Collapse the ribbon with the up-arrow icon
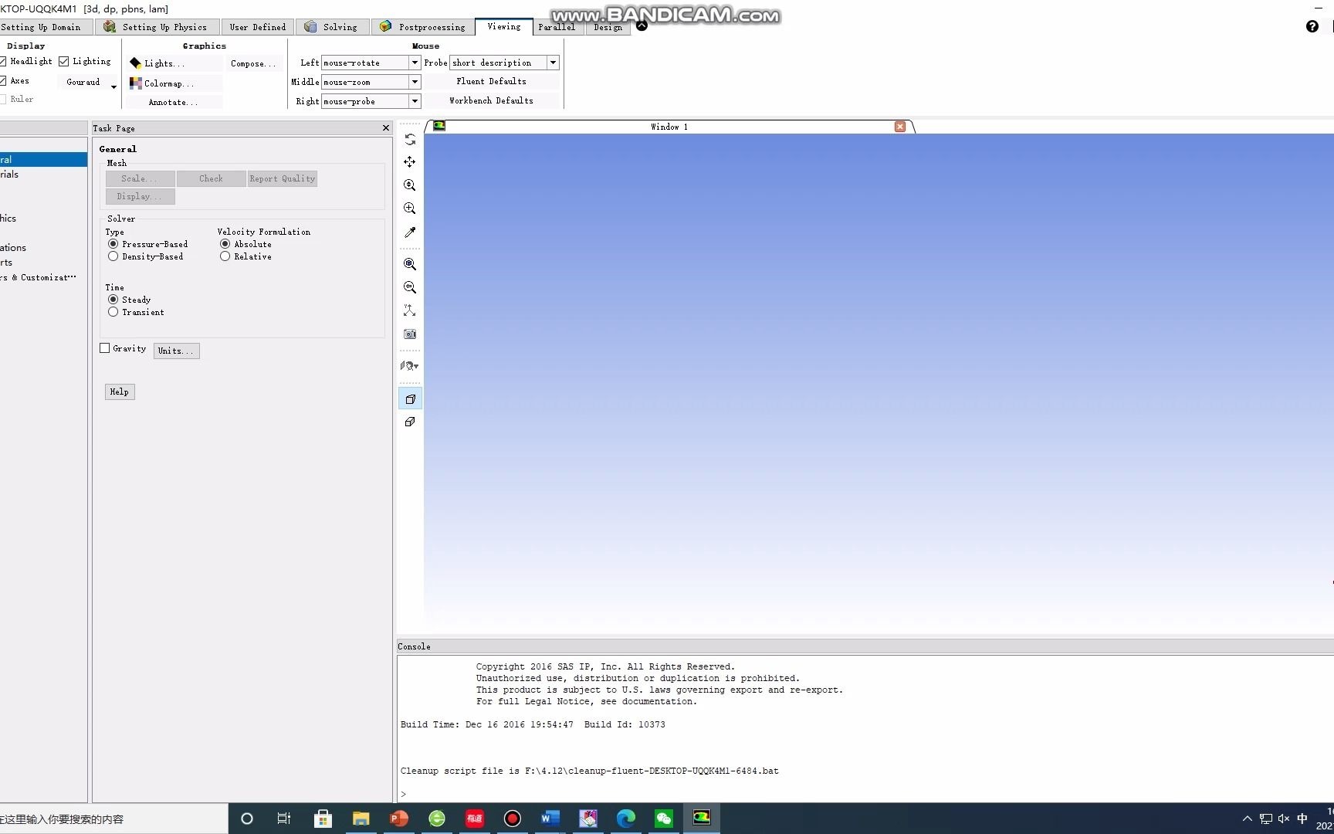 (642, 25)
